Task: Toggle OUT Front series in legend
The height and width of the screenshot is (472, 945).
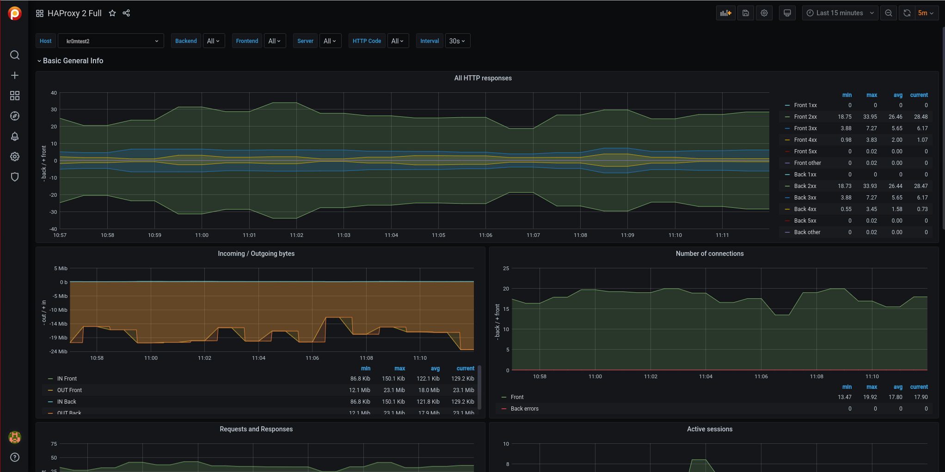Action: (x=69, y=390)
